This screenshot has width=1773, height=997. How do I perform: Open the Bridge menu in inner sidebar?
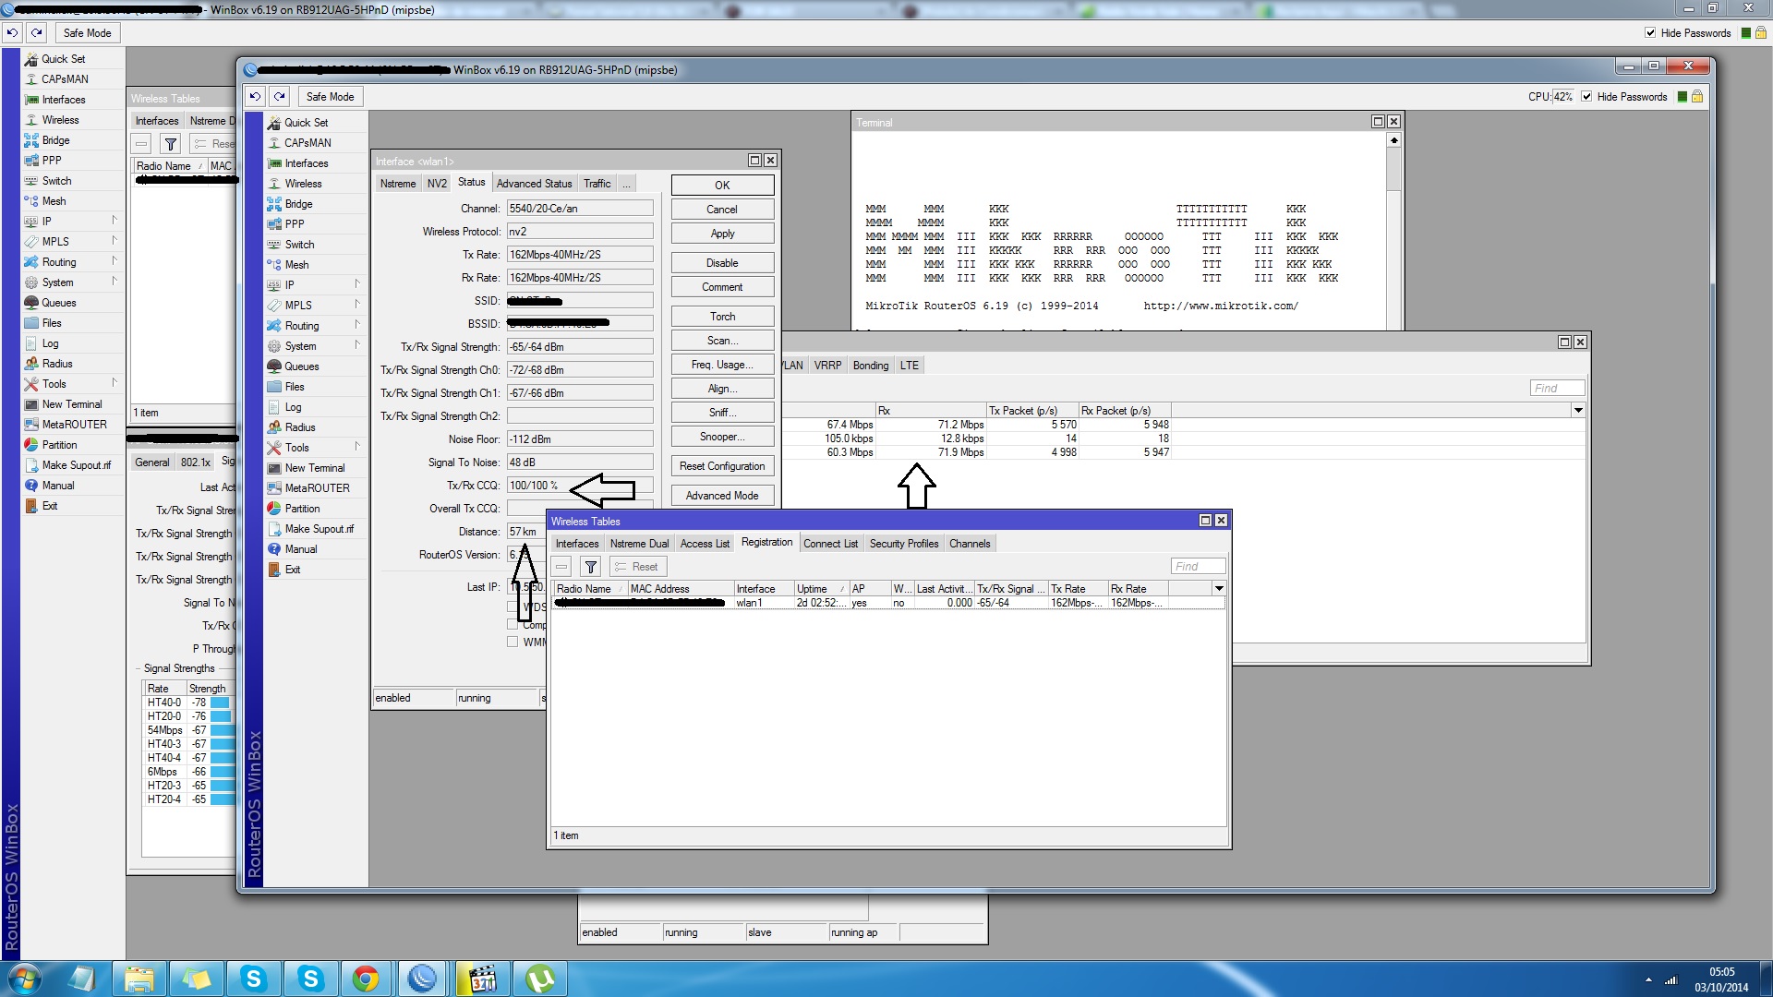click(x=298, y=204)
